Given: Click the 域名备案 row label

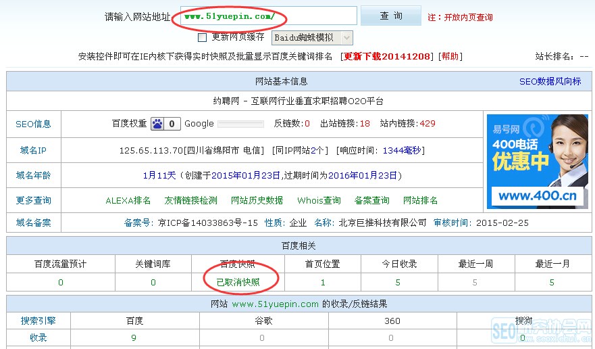Looking at the screenshot, I should tap(33, 223).
